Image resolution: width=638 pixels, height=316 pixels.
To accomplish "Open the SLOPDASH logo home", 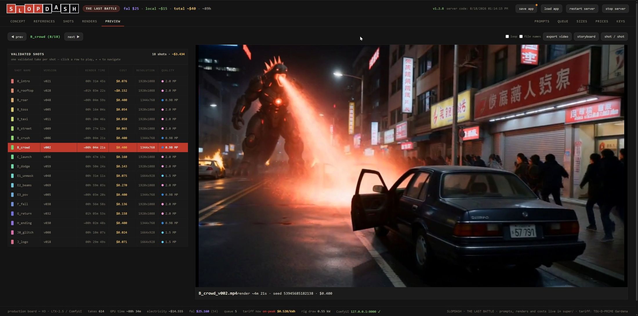I will (x=43, y=9).
